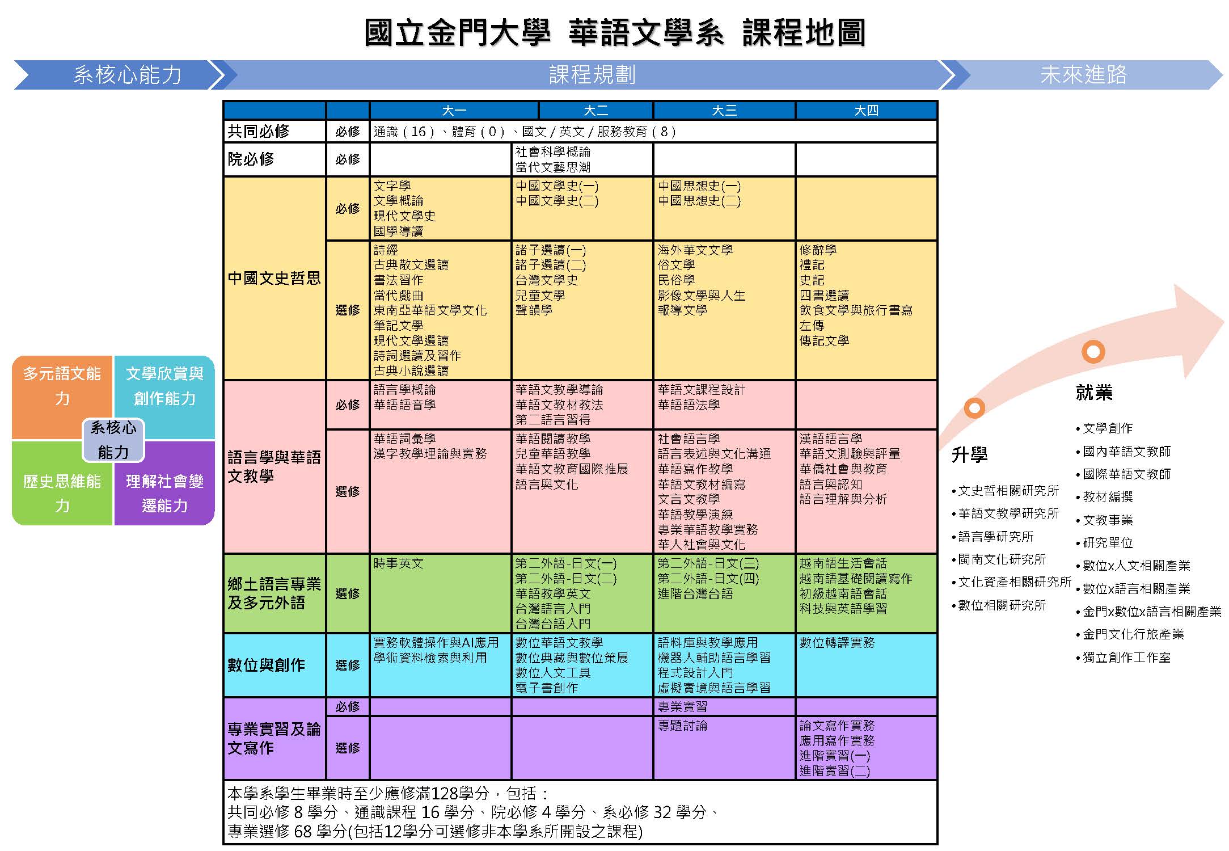Select the 大一 column header
Screen dimensions: 1229x851
454,111
